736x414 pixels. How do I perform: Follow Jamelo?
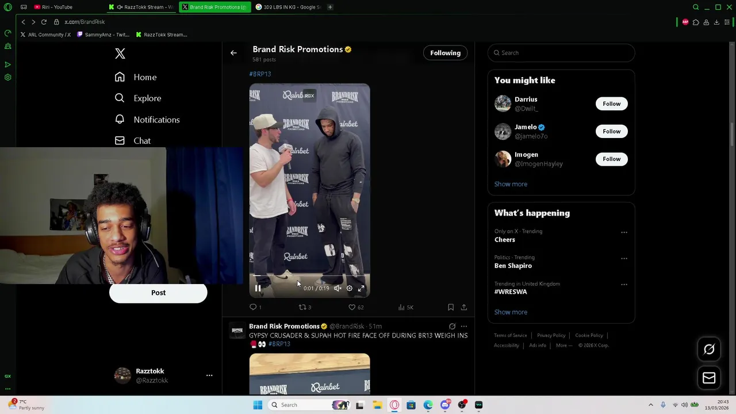pyautogui.click(x=612, y=131)
